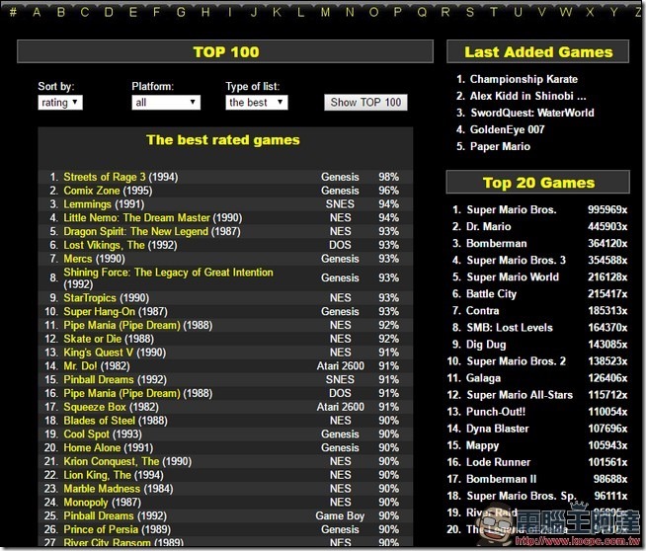
Task: Select letter M in alphabet index
Action: (x=325, y=12)
